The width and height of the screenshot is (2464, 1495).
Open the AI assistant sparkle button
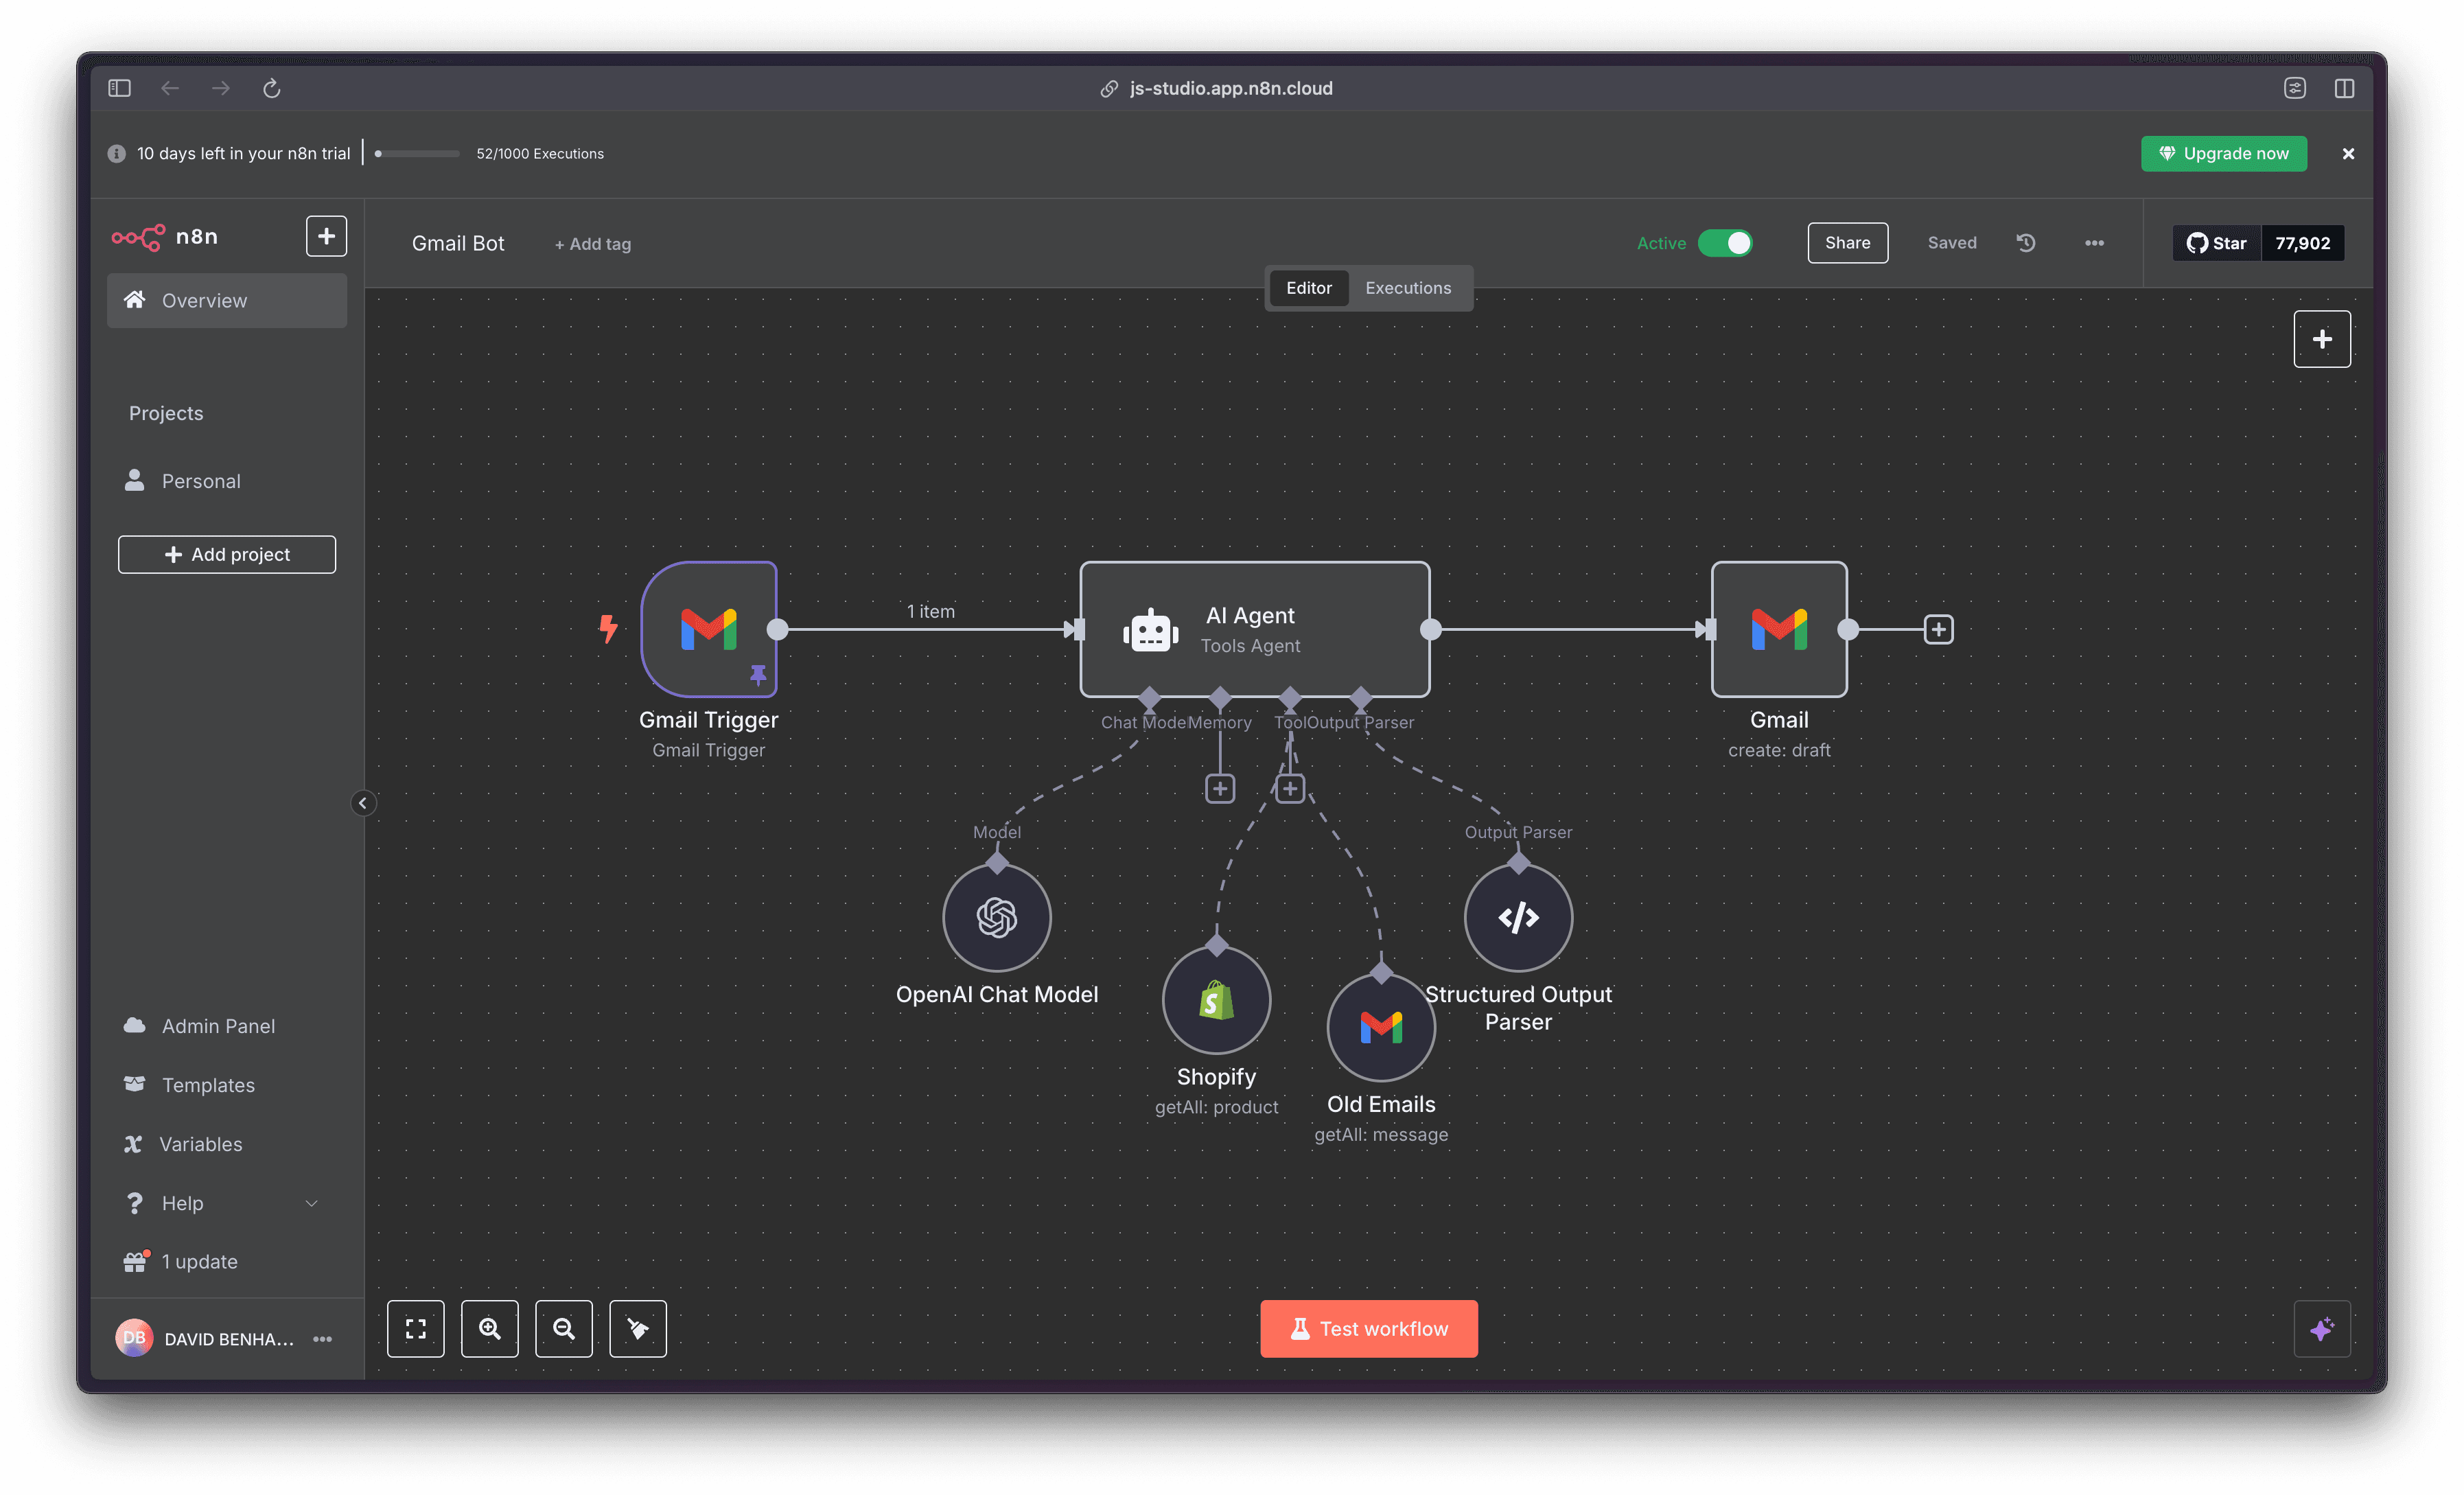2322,1329
